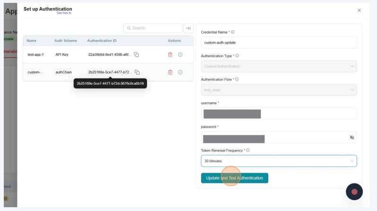
Task: Click the Name column header
Action: click(32, 41)
